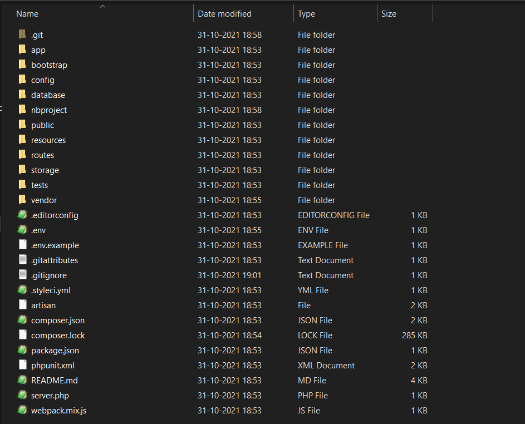Click the 'YML File' type cell

pyautogui.click(x=313, y=290)
